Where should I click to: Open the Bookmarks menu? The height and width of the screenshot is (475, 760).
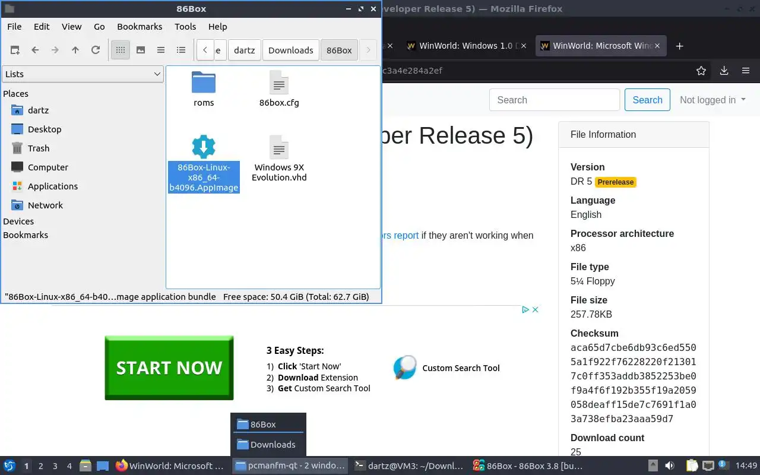tap(140, 27)
